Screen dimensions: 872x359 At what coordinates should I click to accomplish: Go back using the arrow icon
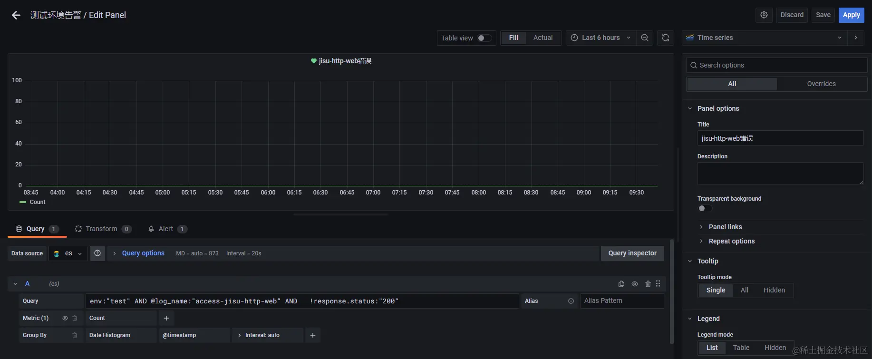click(x=16, y=15)
